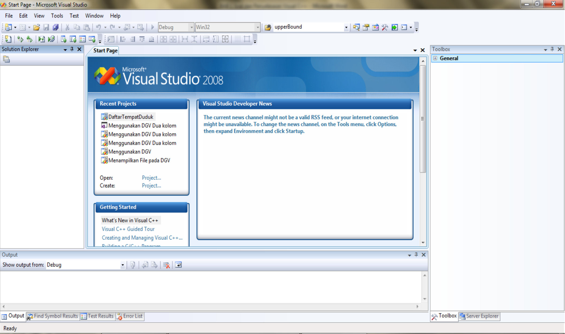Click the New Project toolbar icon
Screen dimensions: 565x334
pyautogui.click(x=8, y=27)
